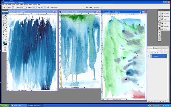Select the Layers tab
This screenshot has width=171, height=107.
pos(150,48)
